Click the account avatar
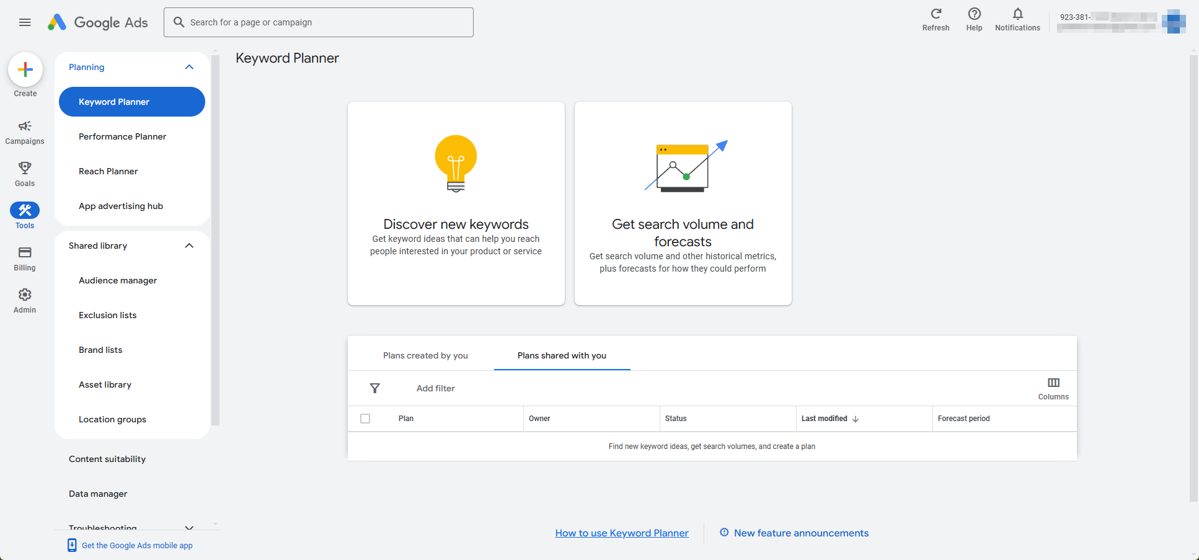Screen dimensions: 1199x560 coord(1174,22)
